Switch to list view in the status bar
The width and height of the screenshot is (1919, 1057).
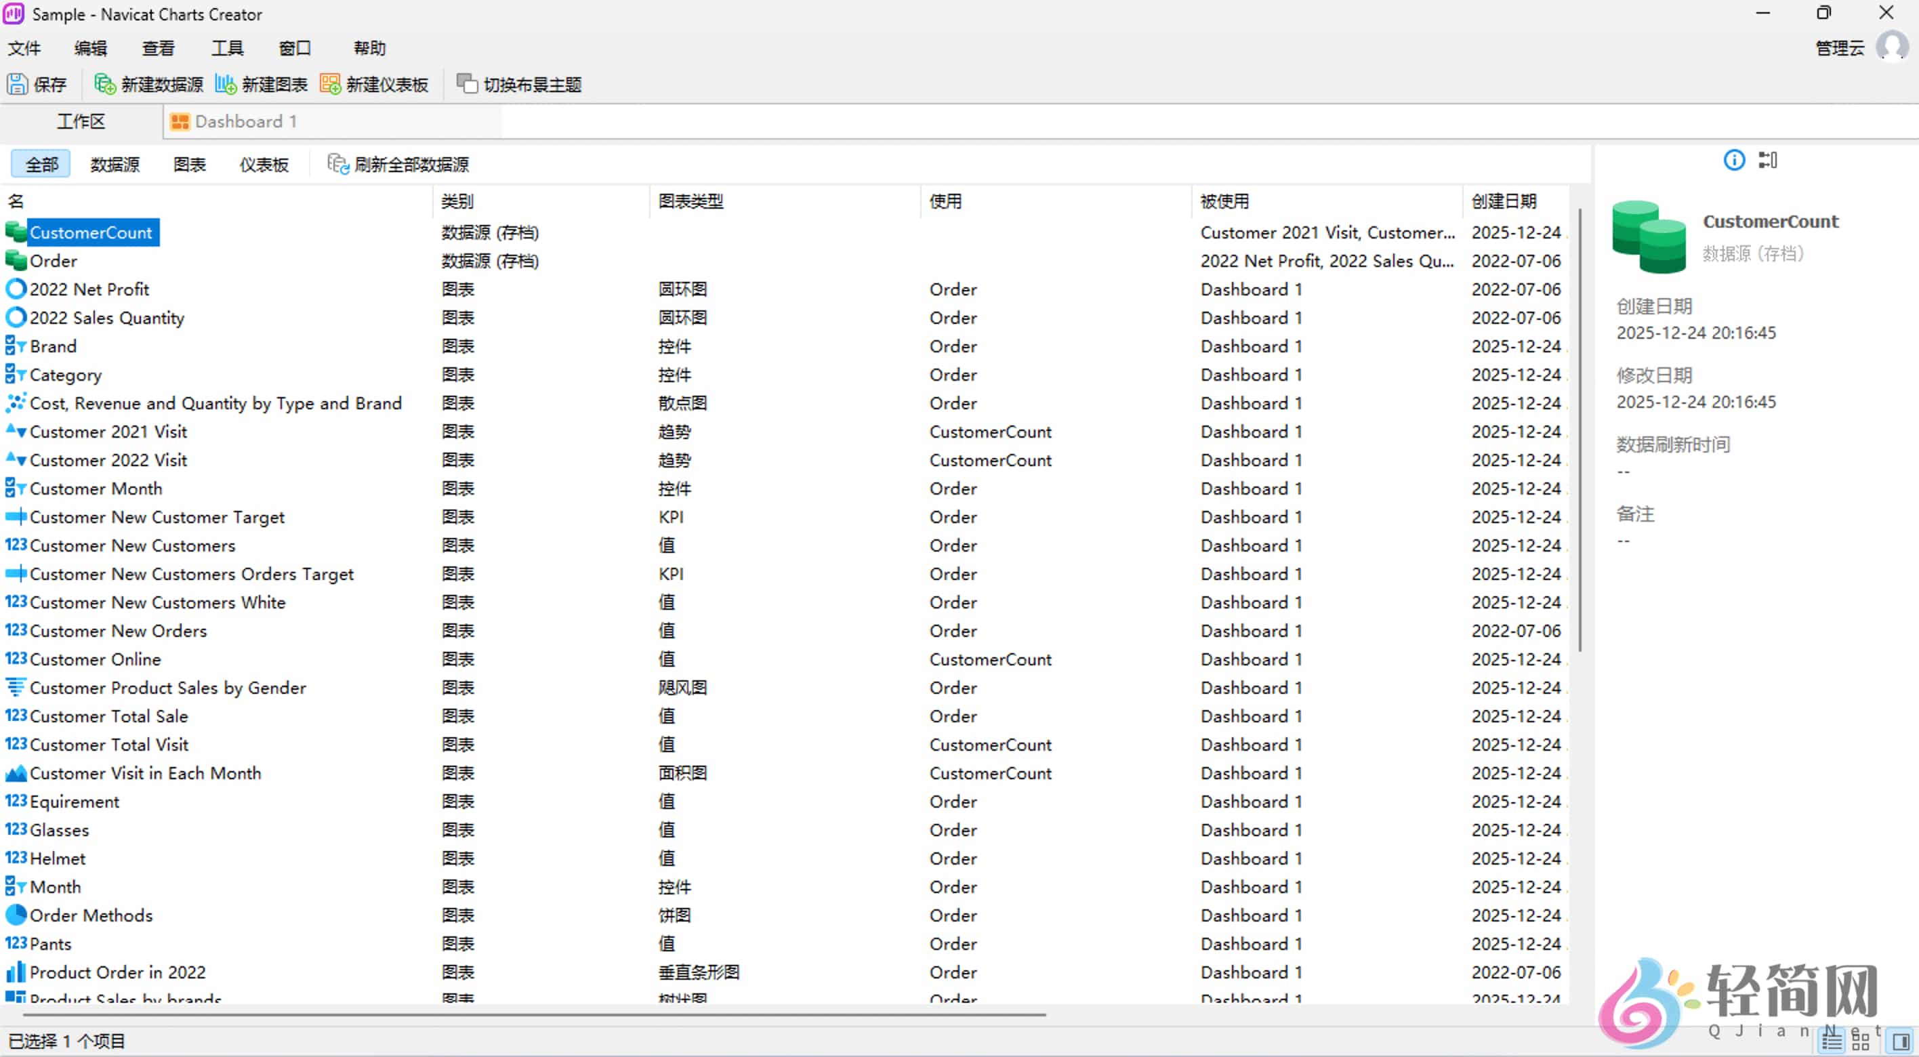tap(1832, 1041)
